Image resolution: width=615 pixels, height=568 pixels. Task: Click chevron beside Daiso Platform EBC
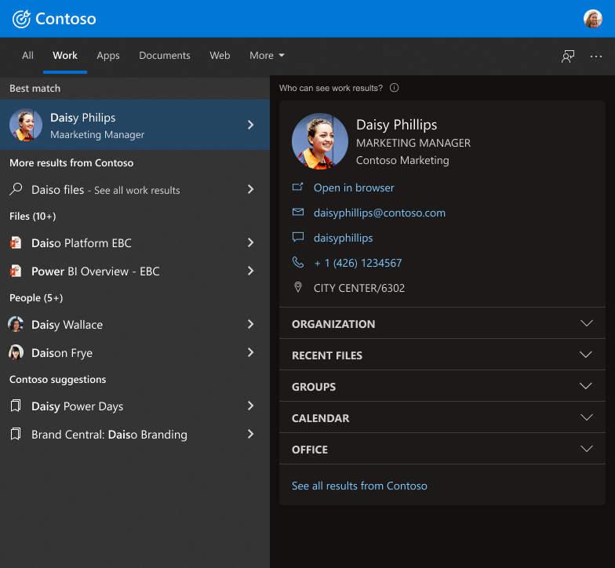[x=251, y=242]
